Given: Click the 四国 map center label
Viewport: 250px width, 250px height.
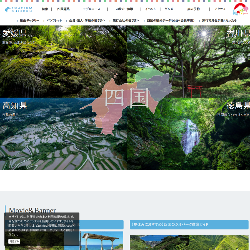Looking at the screenshot, I should [x=127, y=98].
